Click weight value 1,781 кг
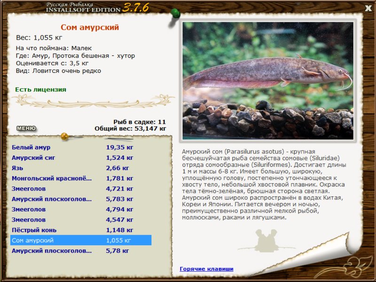Image resolution: width=376 pixels, height=282 pixels. click(119, 178)
